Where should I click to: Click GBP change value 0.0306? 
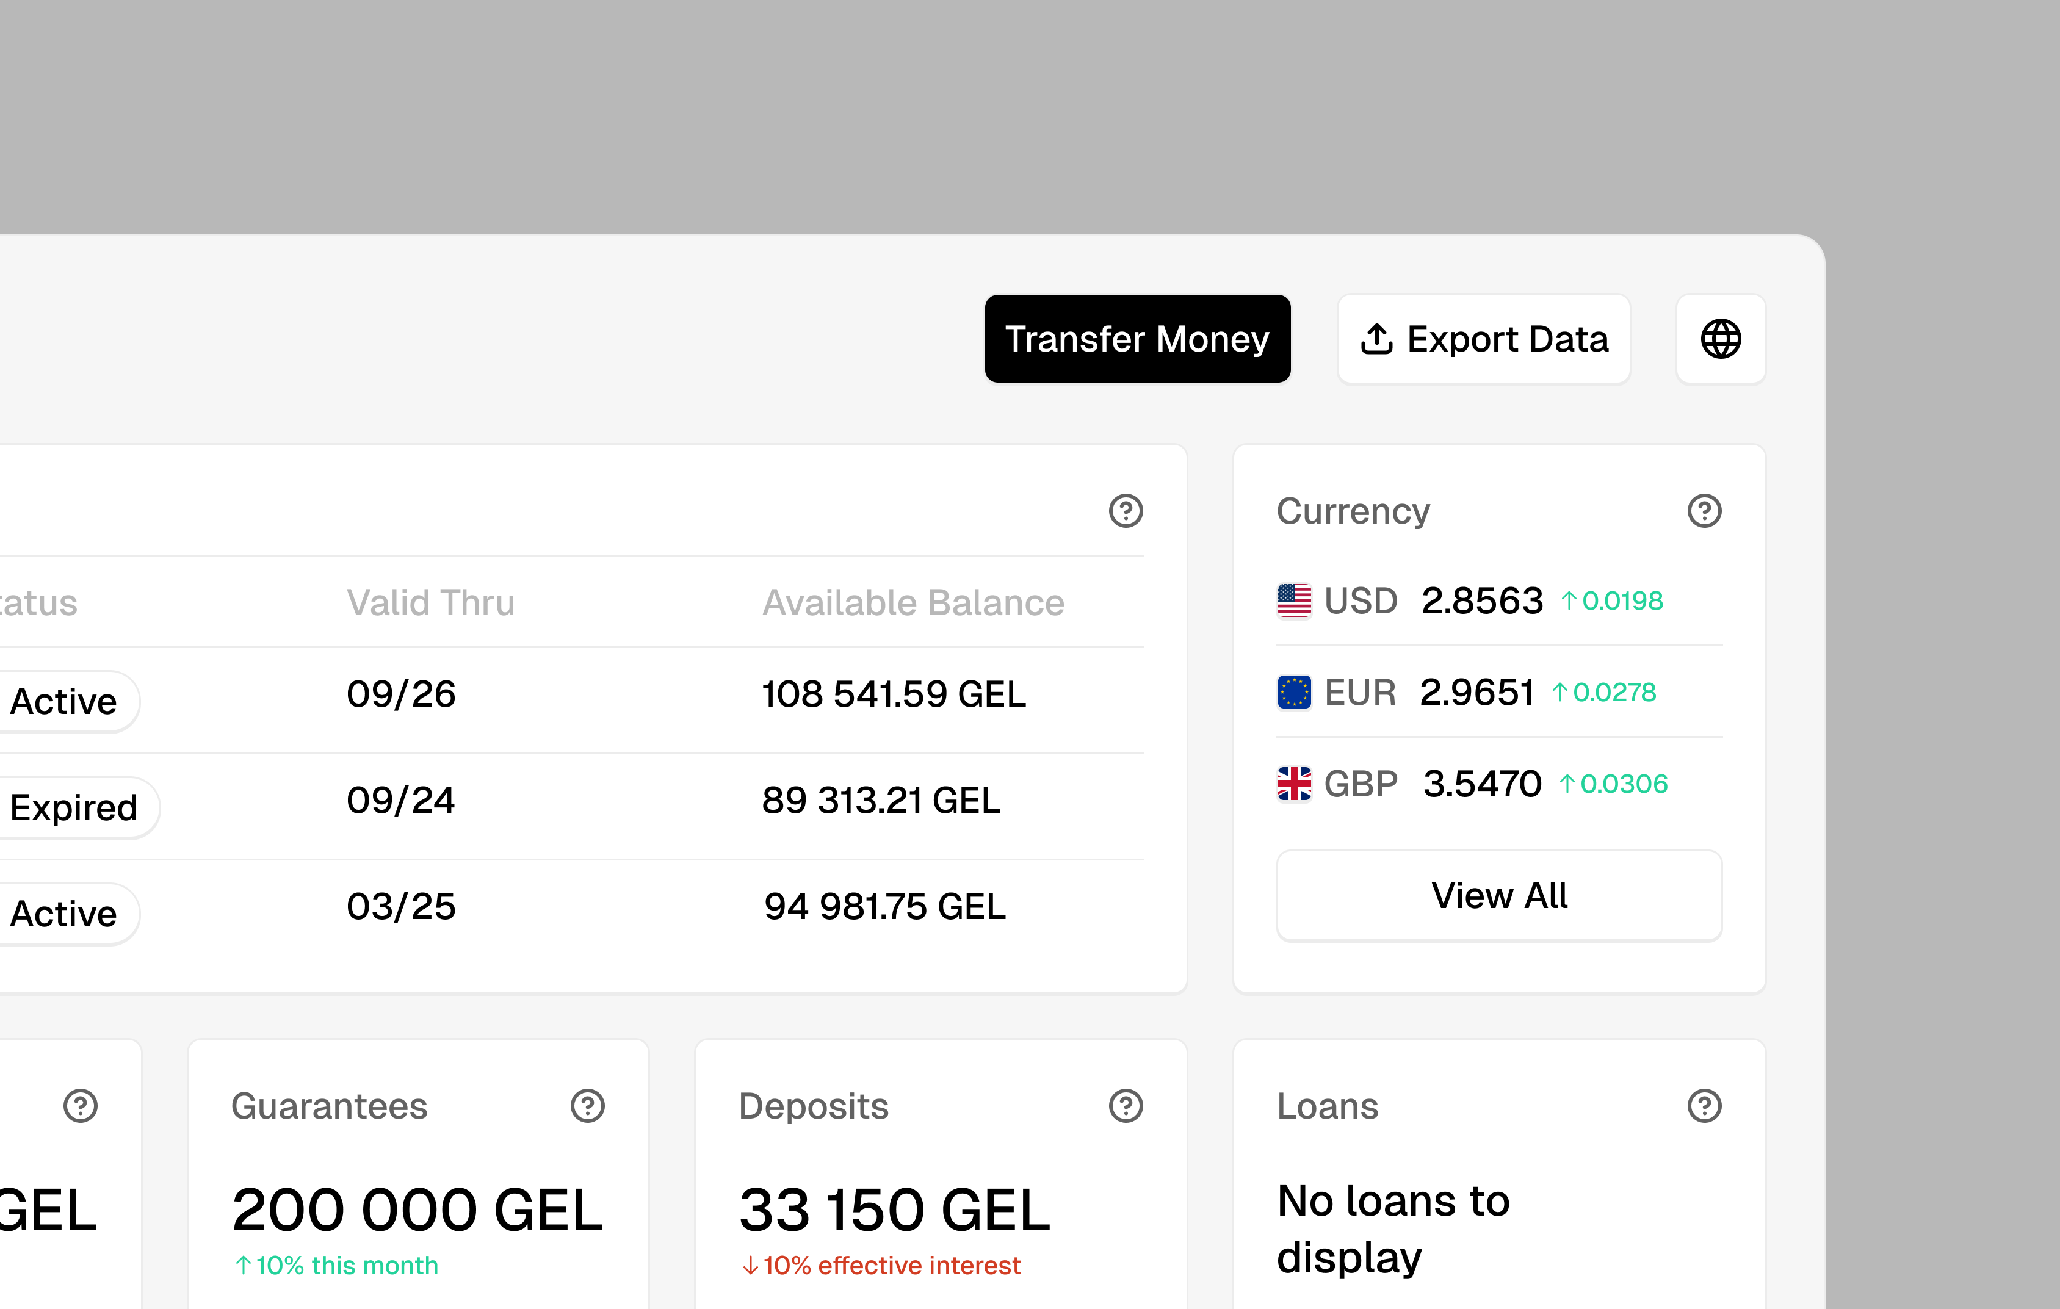[x=1624, y=784]
